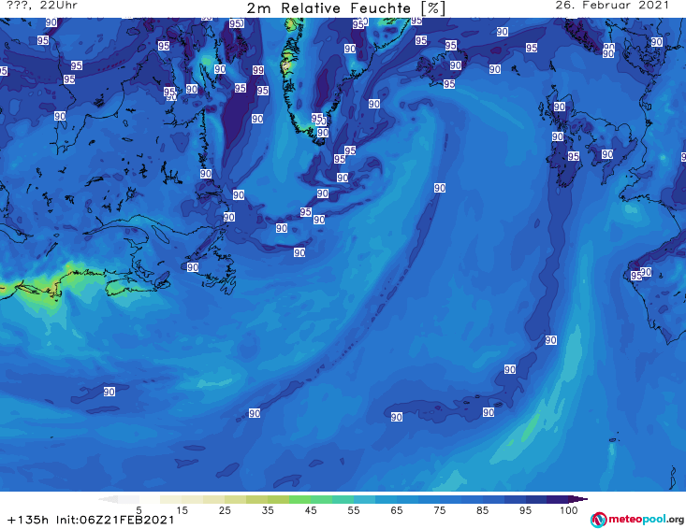This screenshot has height=529, width=686.
Task: Click the colorbar's left pointed arrow end
Action: coord(108,499)
